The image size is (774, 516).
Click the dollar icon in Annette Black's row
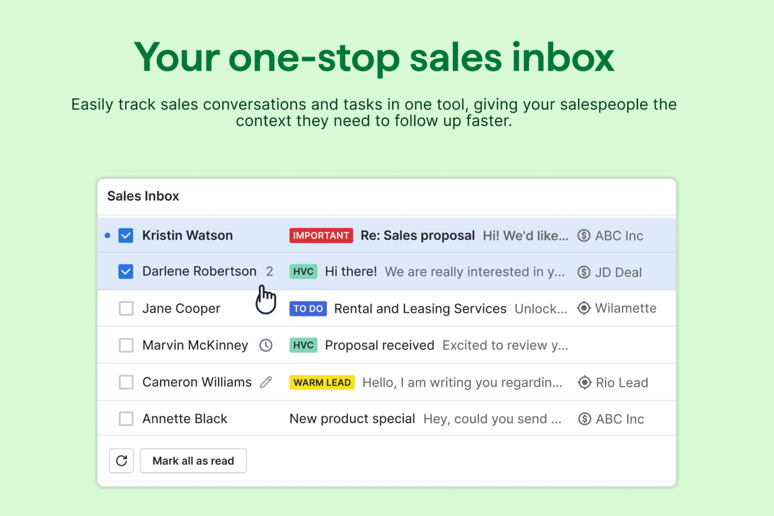[x=584, y=419]
